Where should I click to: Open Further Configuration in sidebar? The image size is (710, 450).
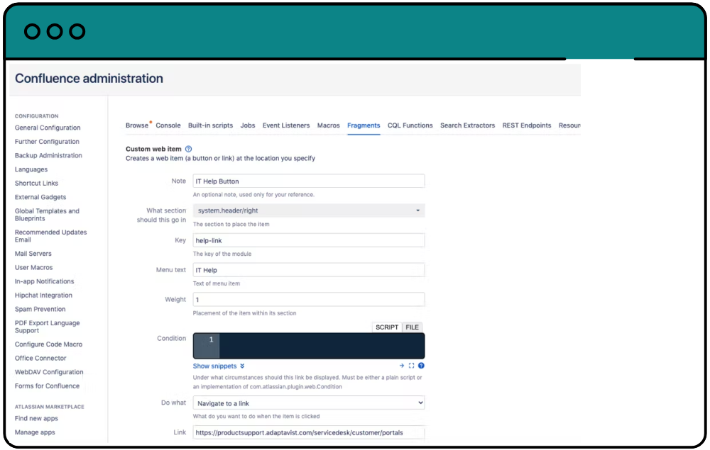pos(47,142)
